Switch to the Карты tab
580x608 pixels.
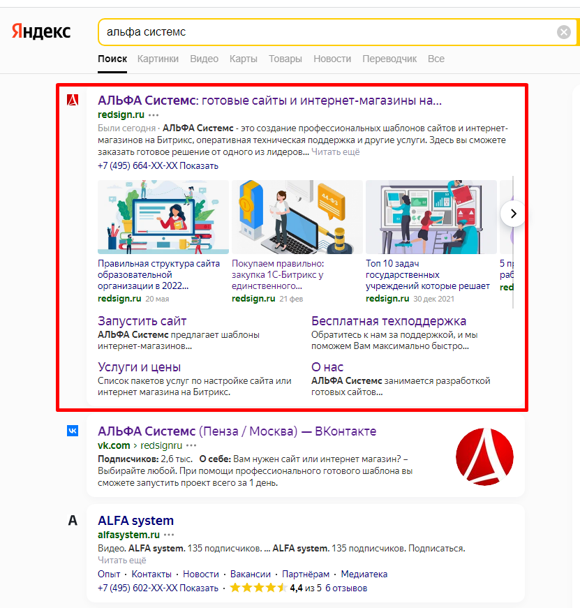(x=243, y=59)
